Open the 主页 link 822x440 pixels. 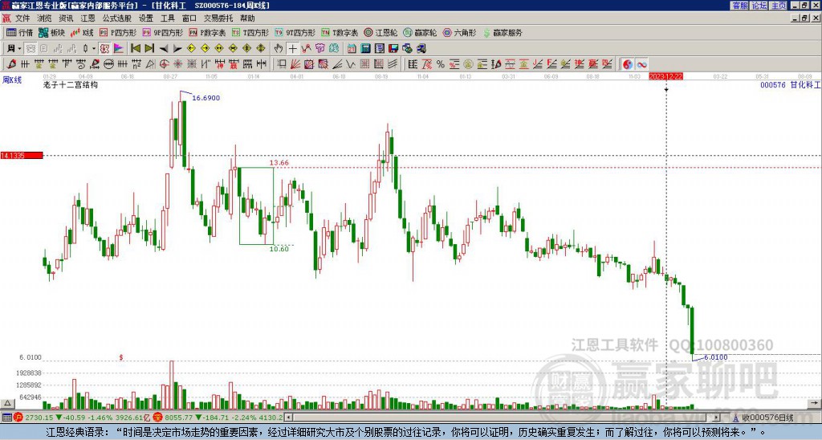click(779, 6)
